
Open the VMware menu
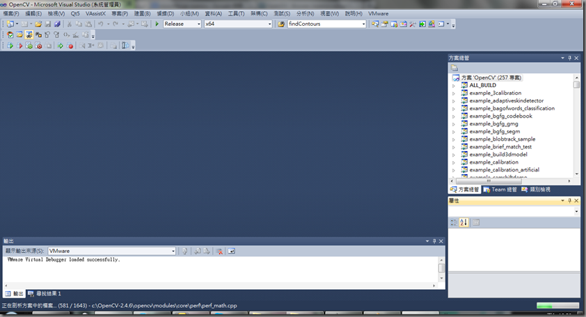[378, 13]
